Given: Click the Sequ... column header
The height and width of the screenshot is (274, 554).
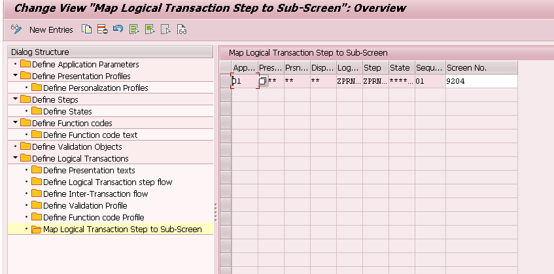Looking at the screenshot, I should 430,67.
